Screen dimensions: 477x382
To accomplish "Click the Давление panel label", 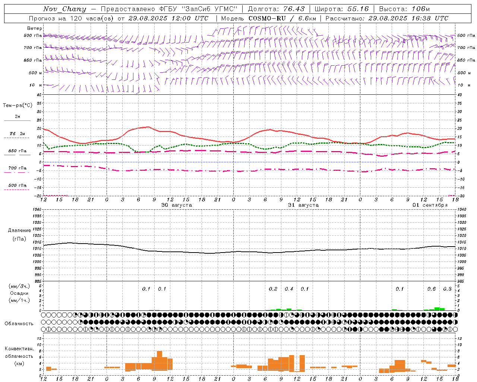I will coord(19,231).
